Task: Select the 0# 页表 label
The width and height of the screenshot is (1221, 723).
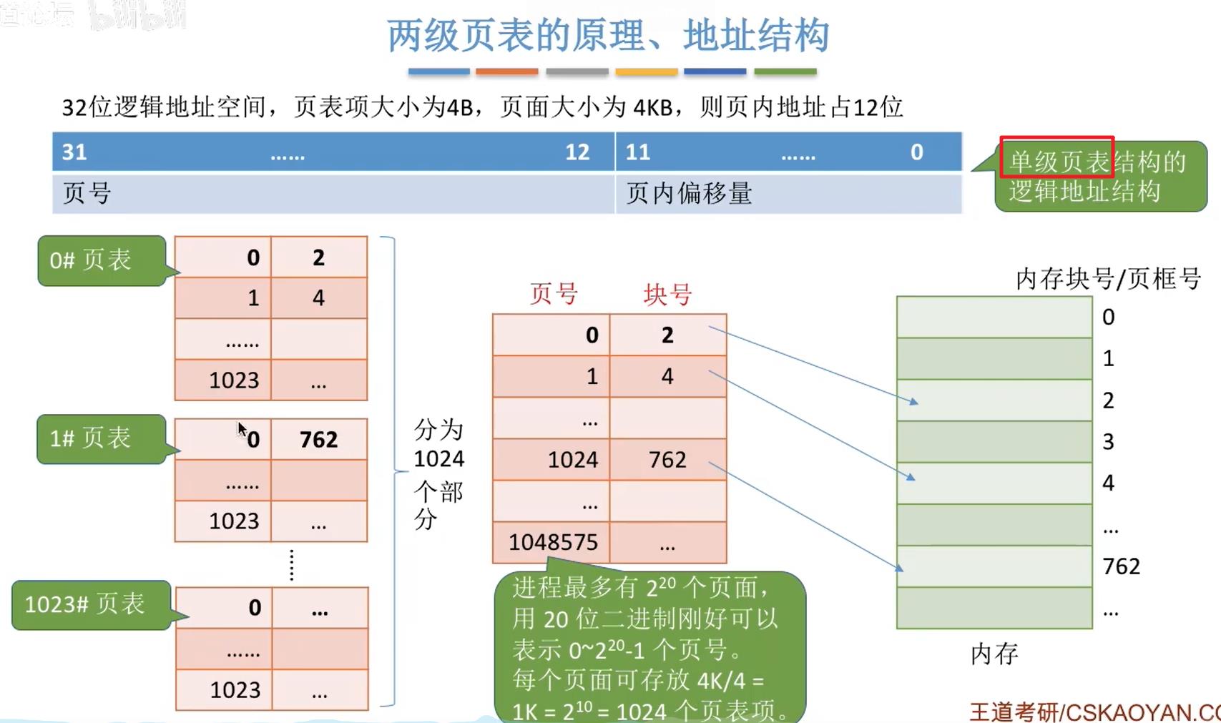Action: pos(102,260)
